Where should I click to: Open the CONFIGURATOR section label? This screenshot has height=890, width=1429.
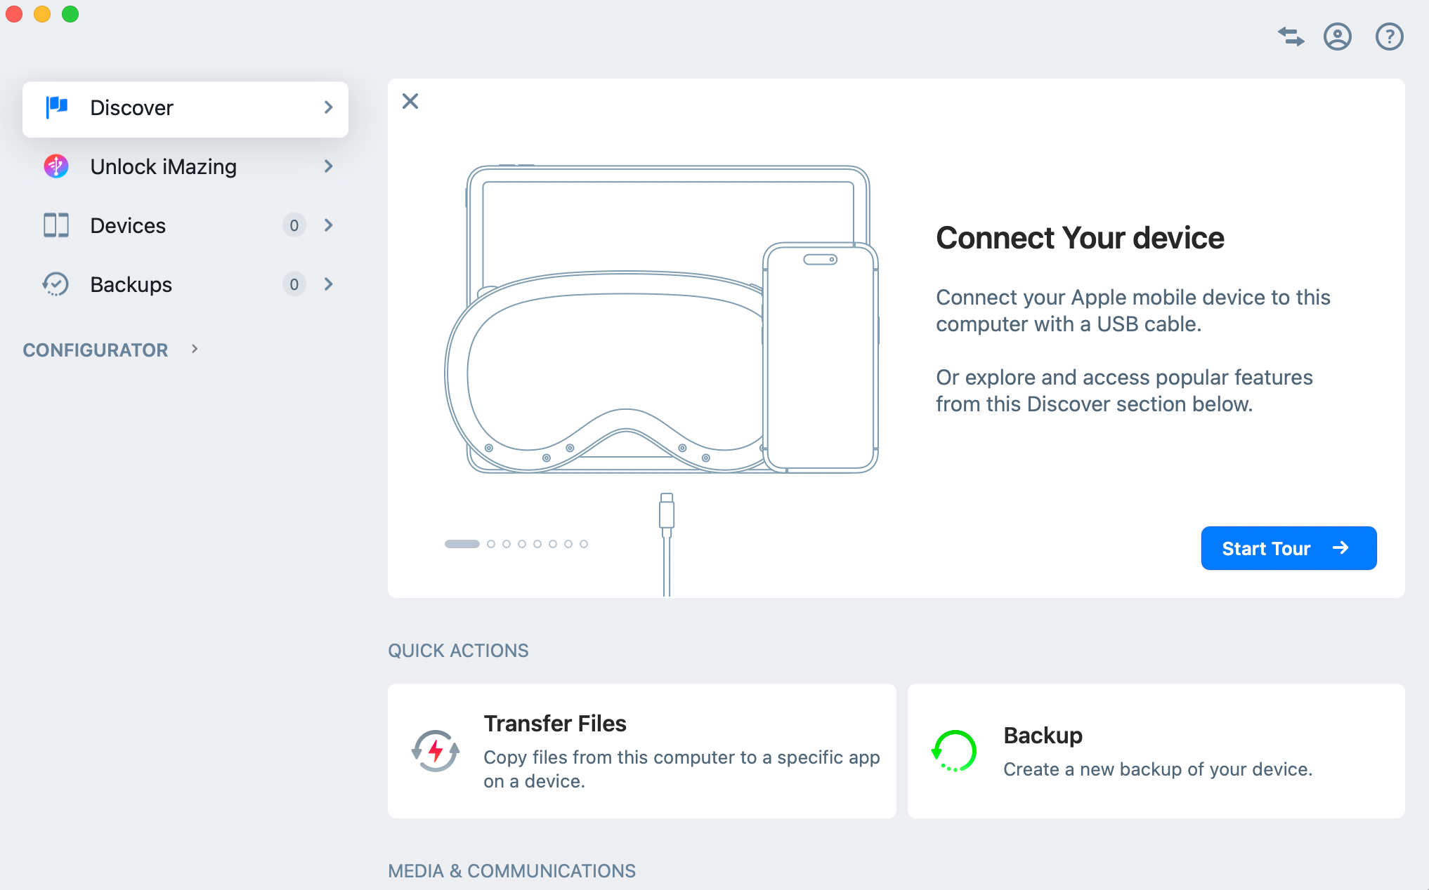[96, 350]
